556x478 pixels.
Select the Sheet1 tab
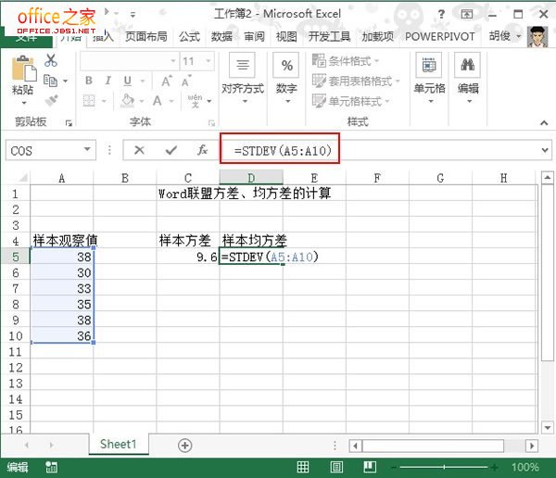click(118, 444)
